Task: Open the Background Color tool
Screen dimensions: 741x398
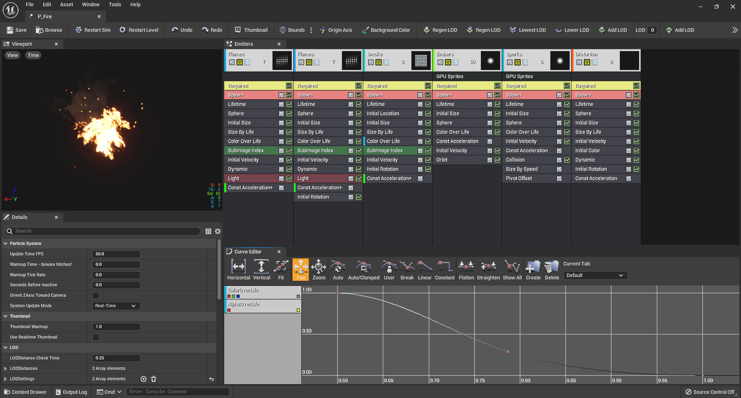Action: point(386,30)
